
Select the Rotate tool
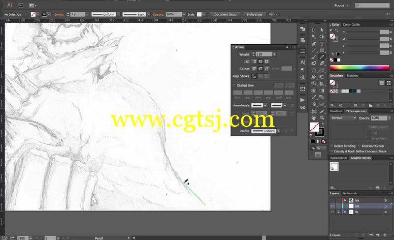tap(314, 70)
